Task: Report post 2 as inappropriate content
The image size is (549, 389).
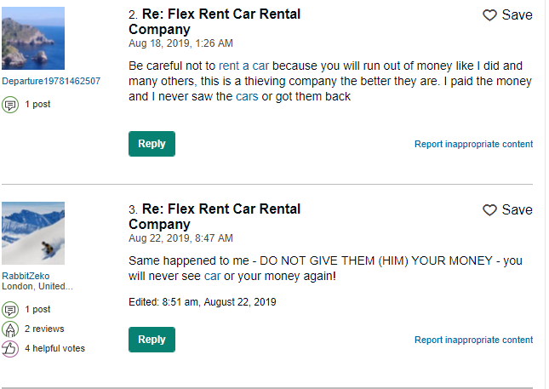Action: (x=473, y=145)
